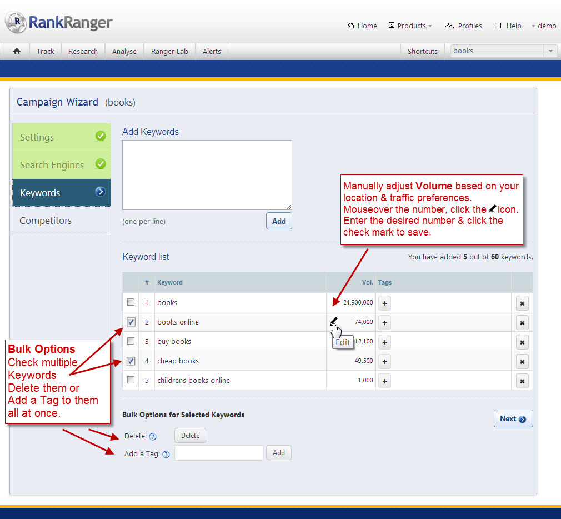Image resolution: width=561 pixels, height=519 pixels.
Task: Add a tag to the 'books' keyword row
Action: (x=384, y=303)
